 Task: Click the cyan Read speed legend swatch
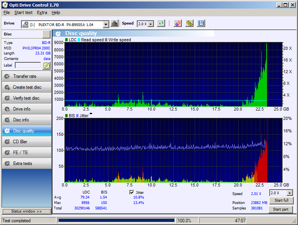coord(79,40)
